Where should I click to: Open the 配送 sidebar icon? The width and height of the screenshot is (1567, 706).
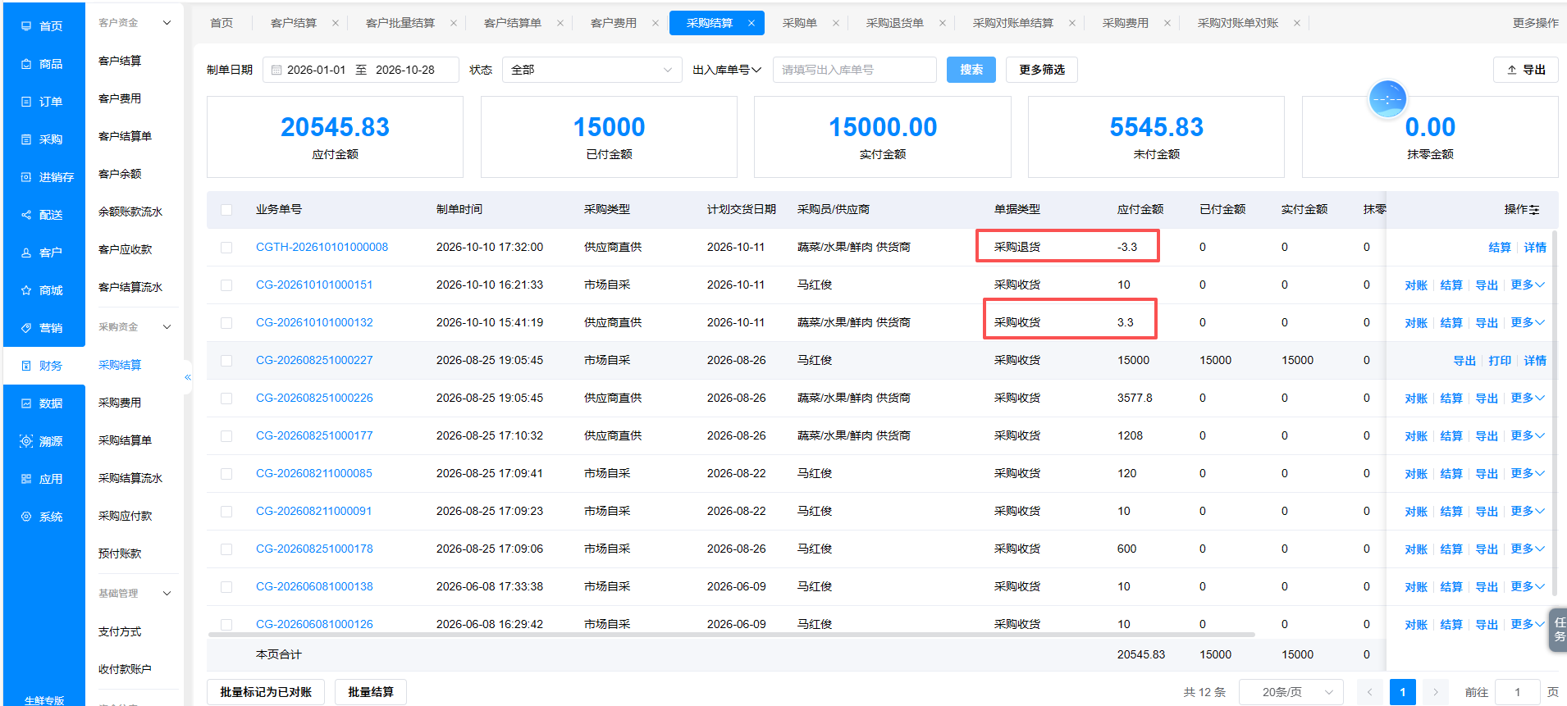click(26, 215)
